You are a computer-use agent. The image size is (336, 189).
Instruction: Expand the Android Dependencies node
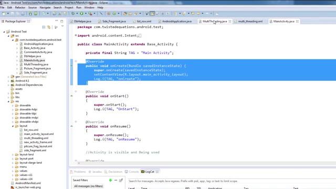8,85
